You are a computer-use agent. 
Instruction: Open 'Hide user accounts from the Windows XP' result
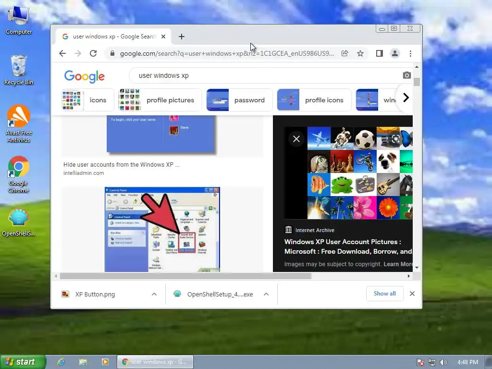point(122,165)
